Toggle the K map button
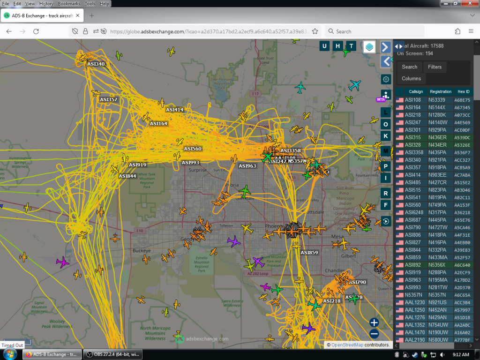This screenshot has height=360, width=480. click(386, 136)
